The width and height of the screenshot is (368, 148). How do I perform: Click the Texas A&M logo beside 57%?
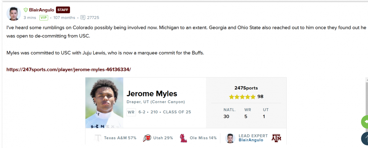pos(98,138)
